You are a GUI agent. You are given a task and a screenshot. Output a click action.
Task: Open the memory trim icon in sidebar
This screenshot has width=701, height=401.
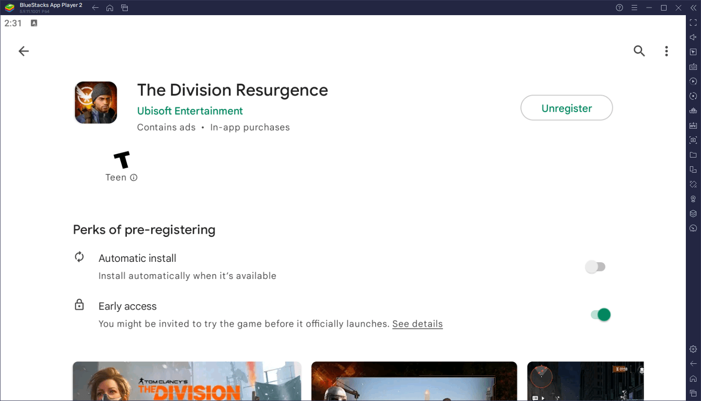pos(693,111)
